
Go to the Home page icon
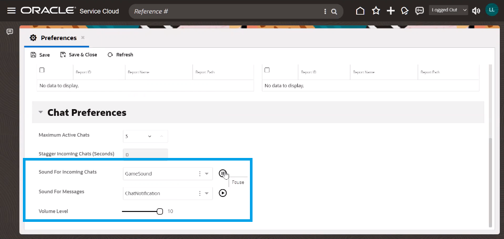(x=360, y=11)
